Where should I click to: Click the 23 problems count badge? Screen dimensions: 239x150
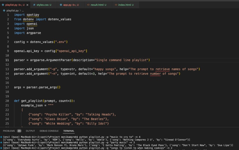click(x=19, y=131)
